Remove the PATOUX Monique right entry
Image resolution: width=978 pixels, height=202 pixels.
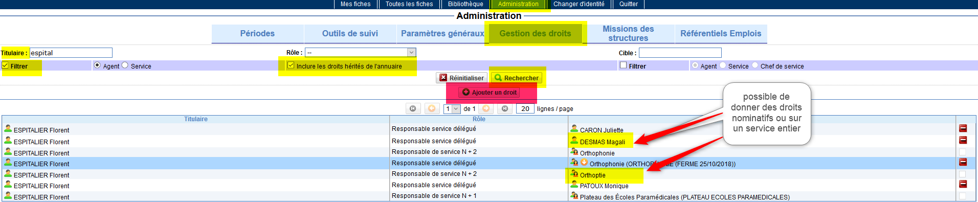pyautogui.click(x=963, y=184)
